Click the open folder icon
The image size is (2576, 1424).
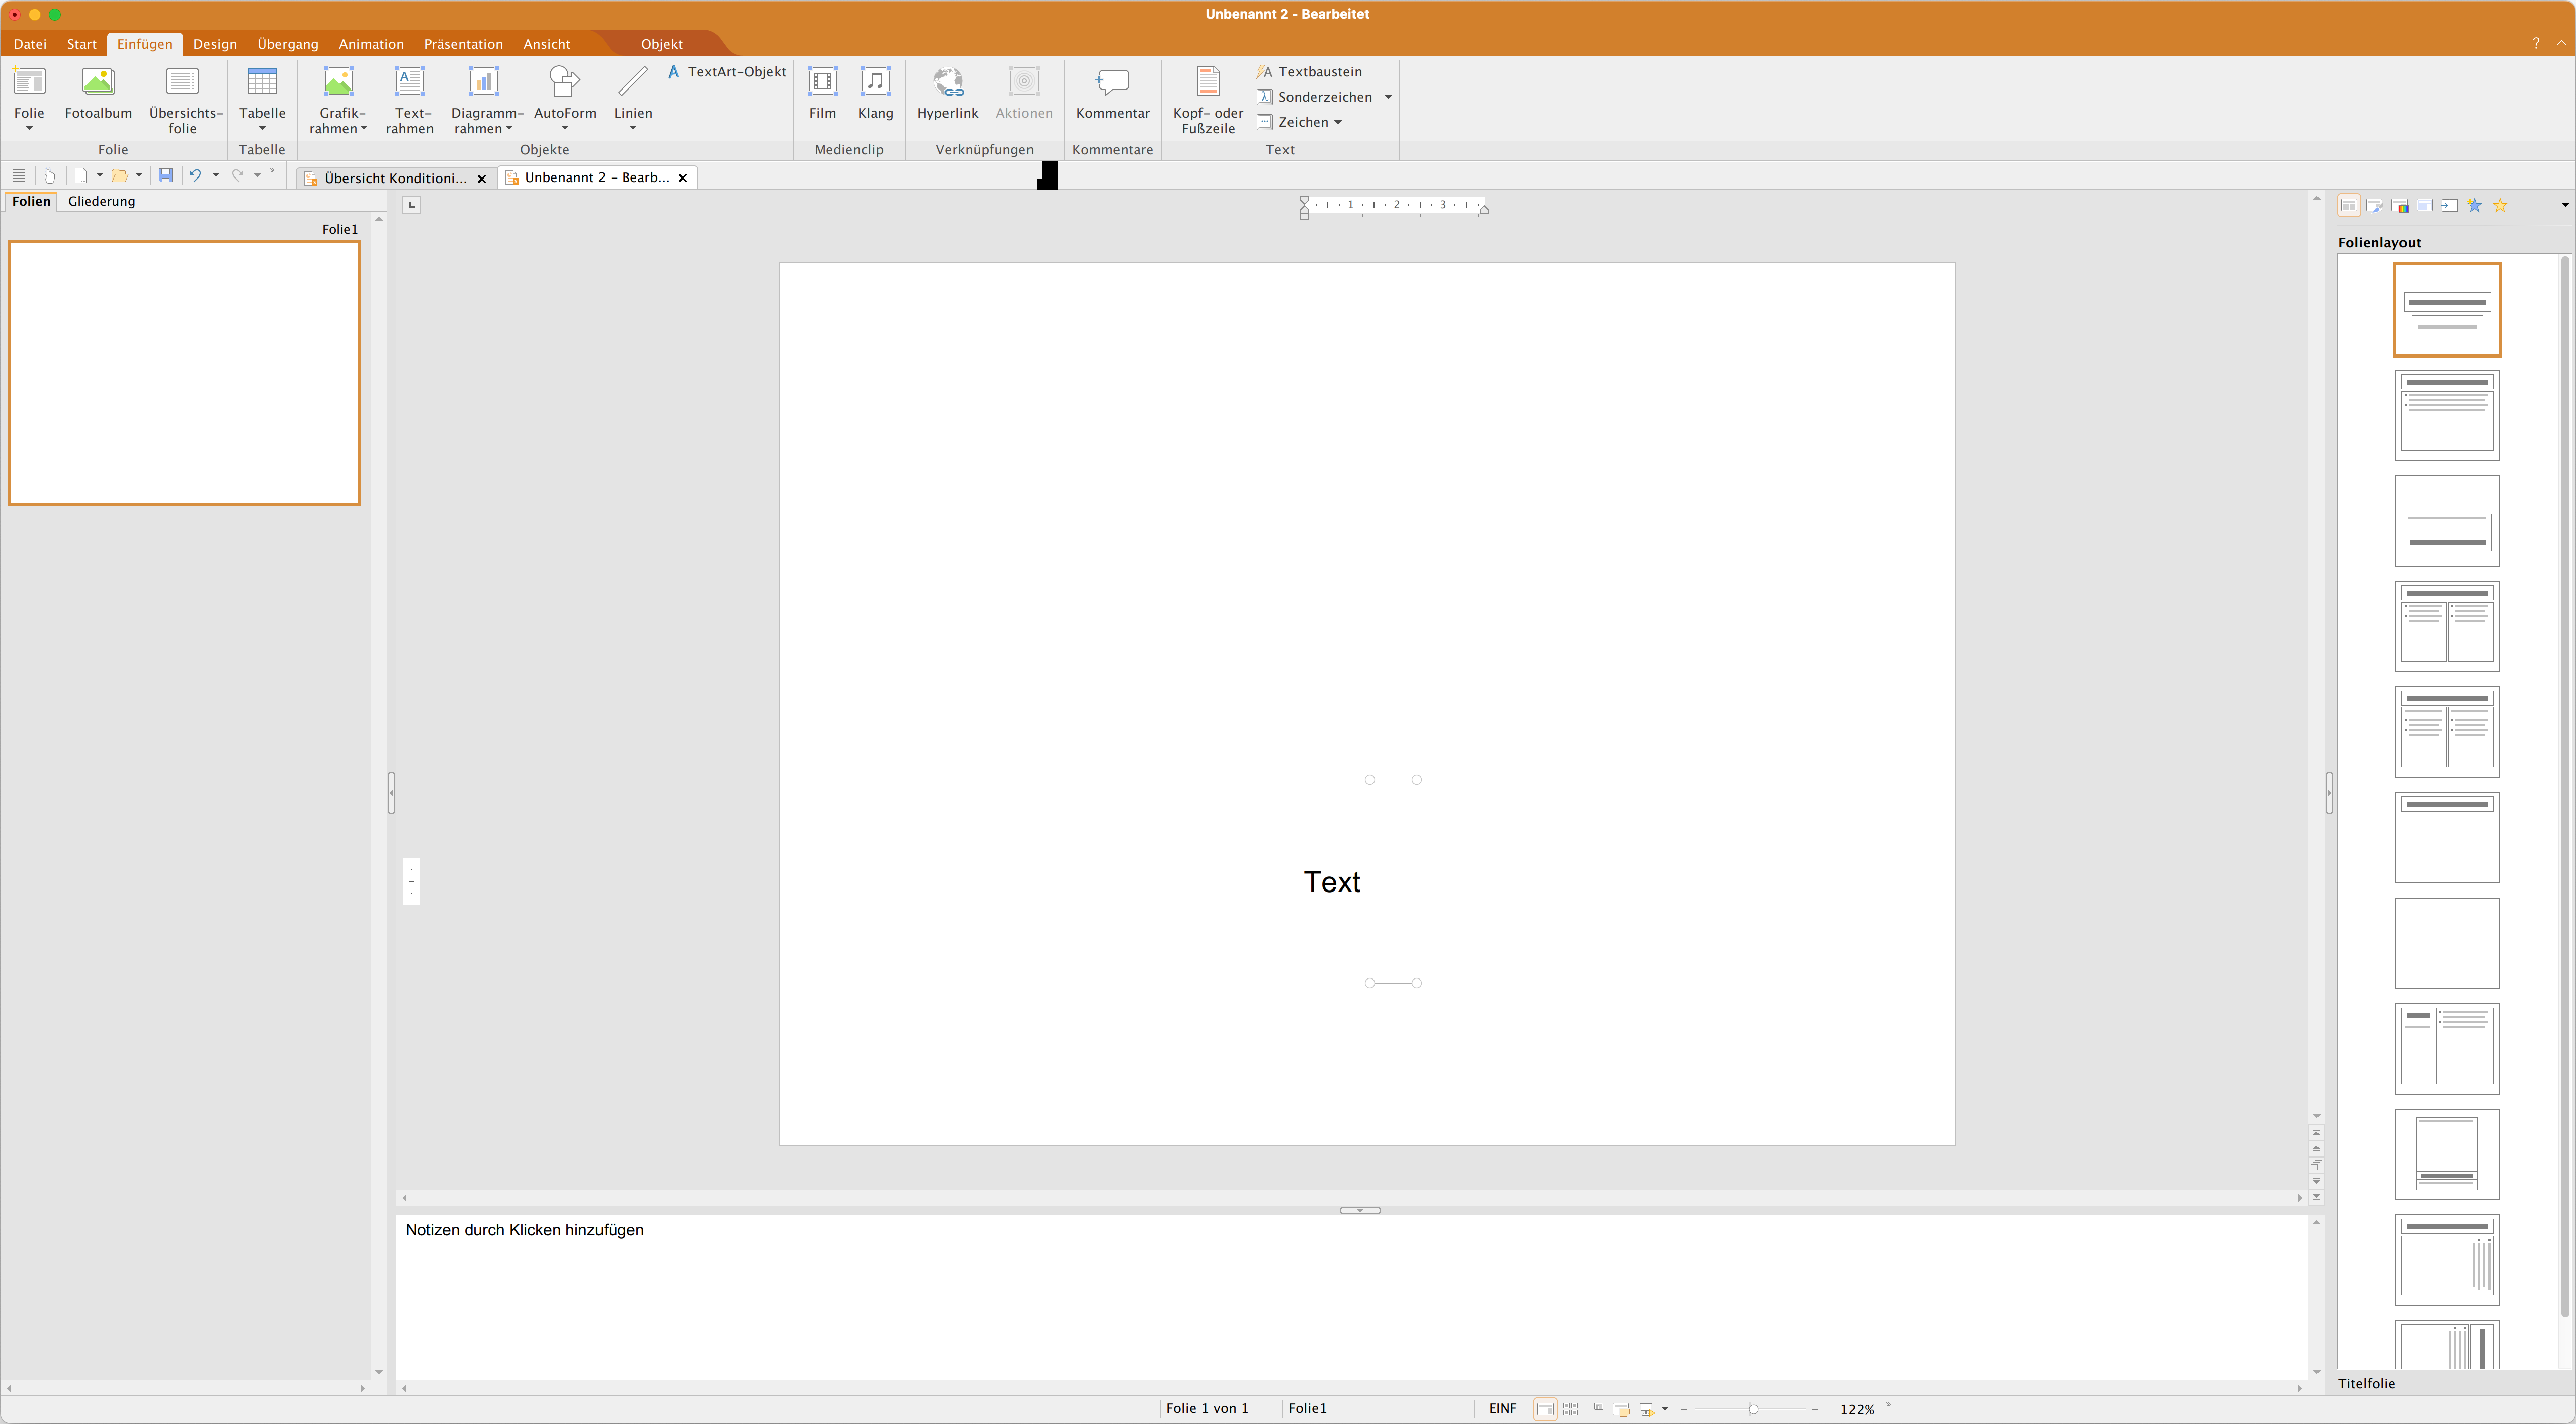coord(119,176)
